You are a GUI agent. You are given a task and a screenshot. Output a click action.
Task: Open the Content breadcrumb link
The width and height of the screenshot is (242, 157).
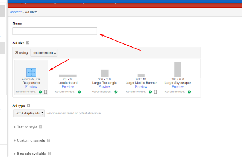[16, 12]
